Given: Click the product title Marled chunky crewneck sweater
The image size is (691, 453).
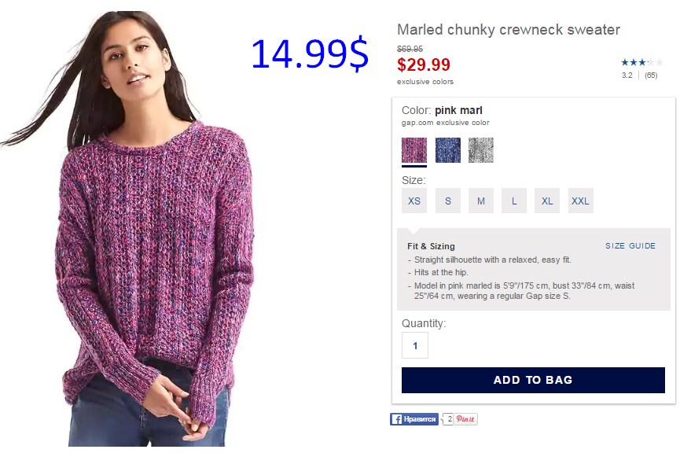Looking at the screenshot, I should pyautogui.click(x=509, y=30).
